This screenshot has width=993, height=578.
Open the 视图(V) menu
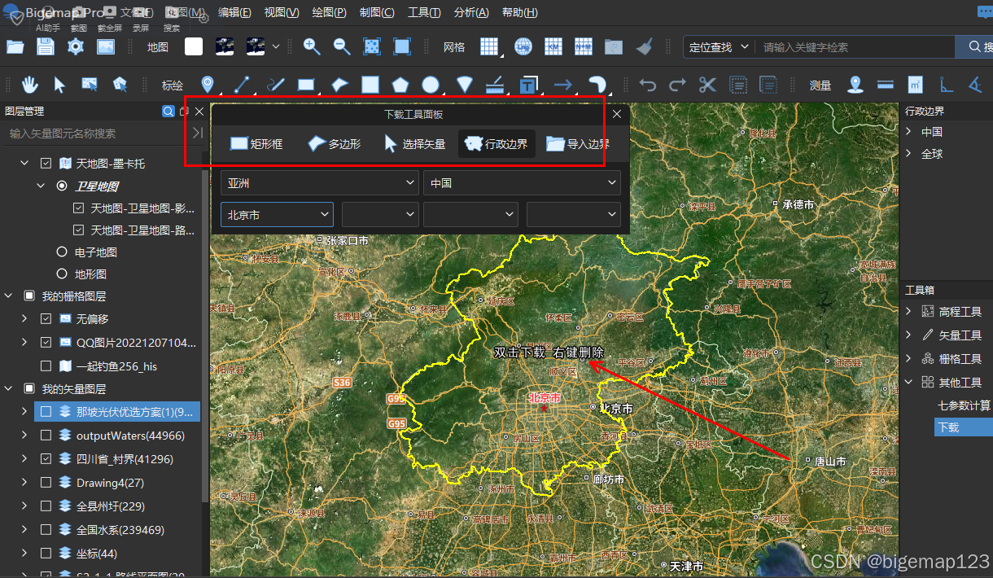(x=282, y=13)
